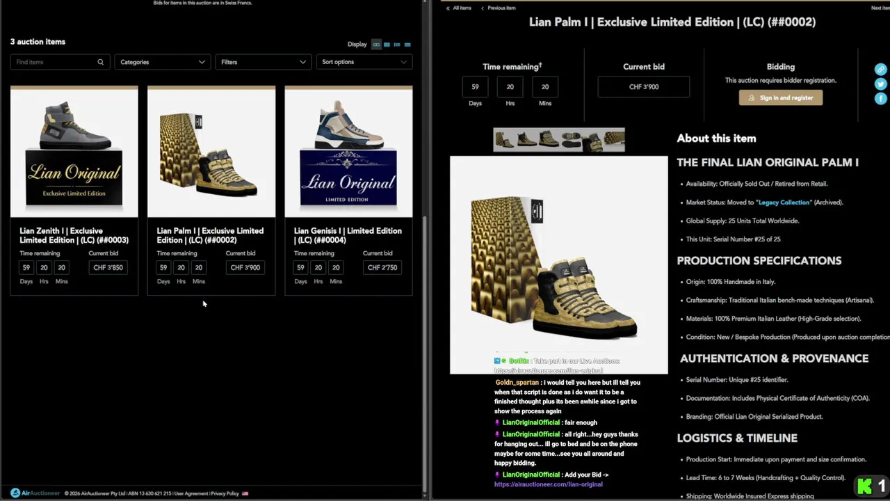Share item on Twitter icon
This screenshot has height=501, width=890.
pos(880,84)
